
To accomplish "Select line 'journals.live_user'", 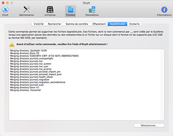I will [x=29, y=67].
